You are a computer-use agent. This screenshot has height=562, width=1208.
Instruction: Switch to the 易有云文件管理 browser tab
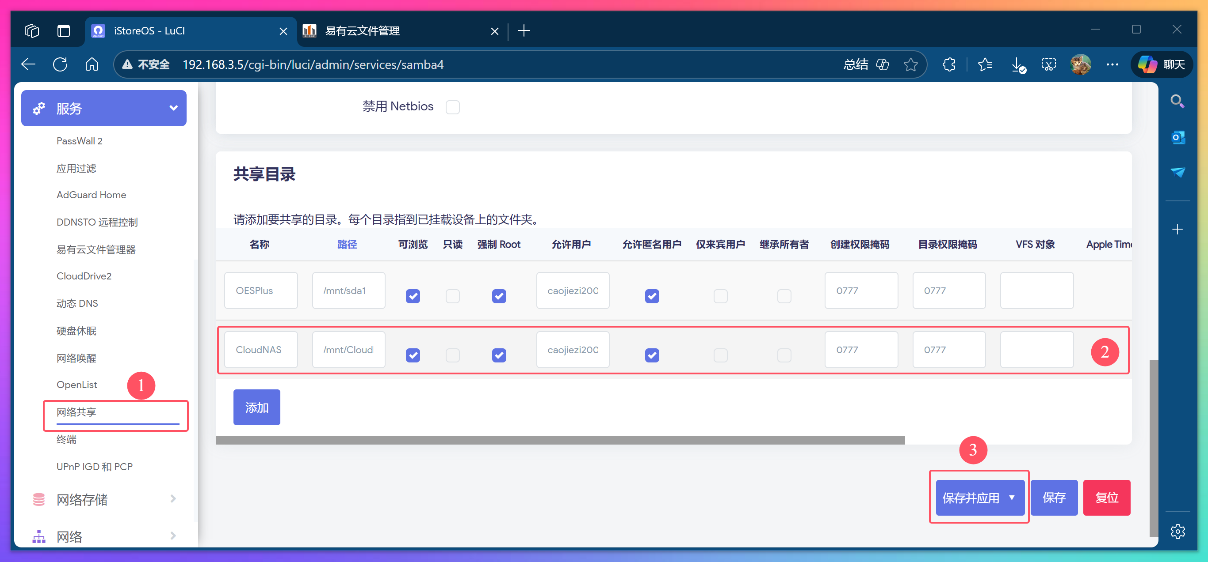362,30
